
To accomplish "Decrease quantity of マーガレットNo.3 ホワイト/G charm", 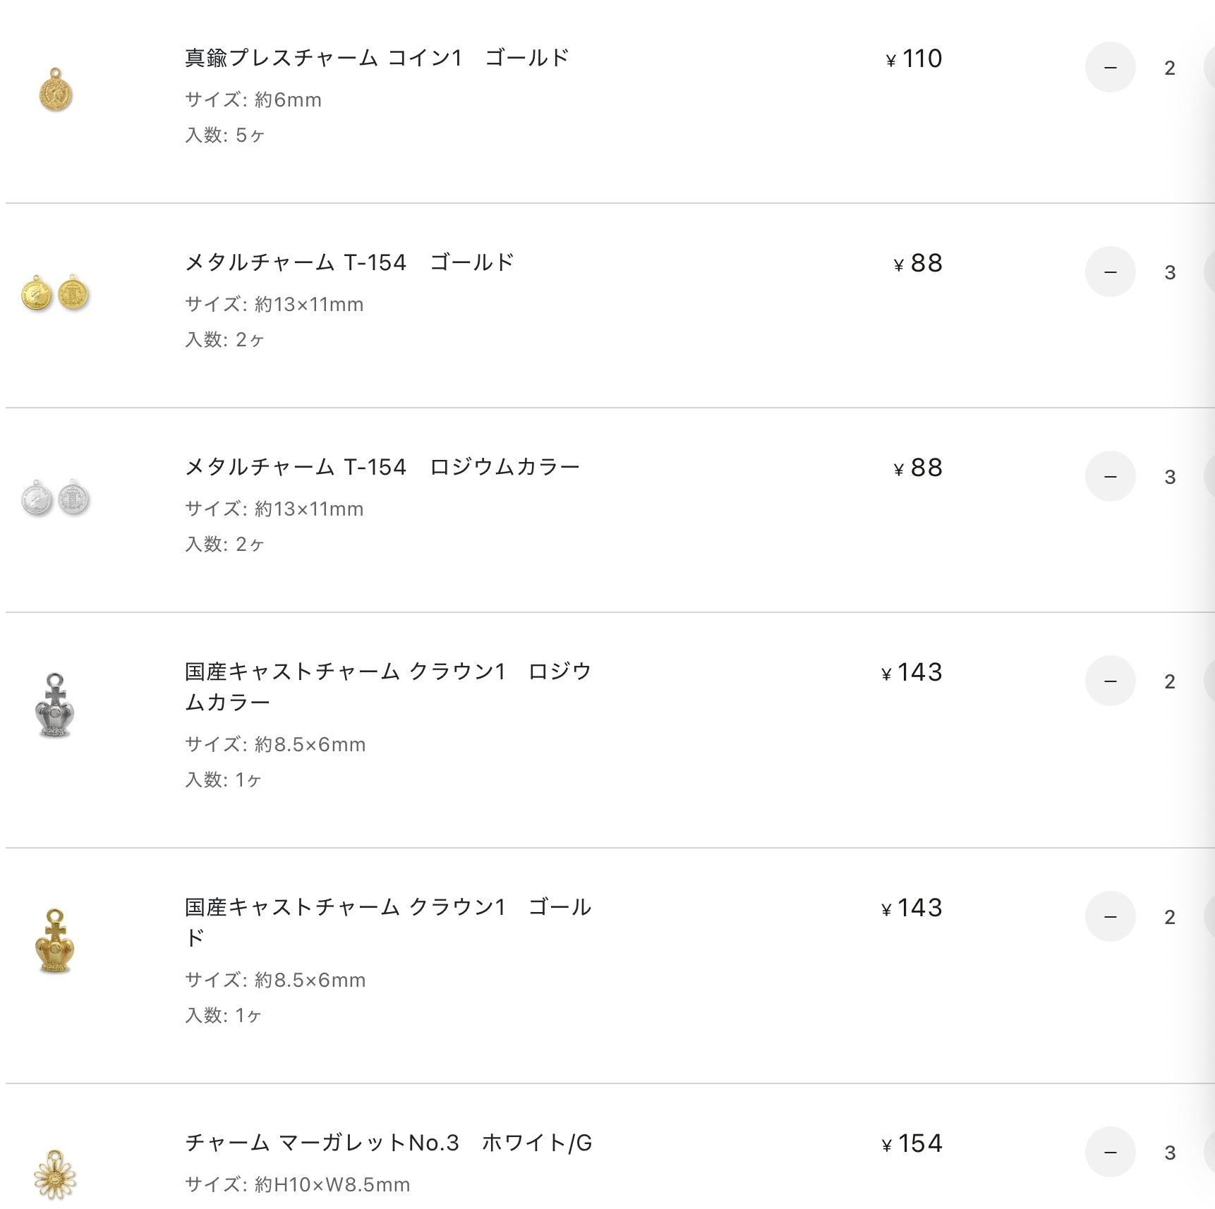I will 1110,1153.
